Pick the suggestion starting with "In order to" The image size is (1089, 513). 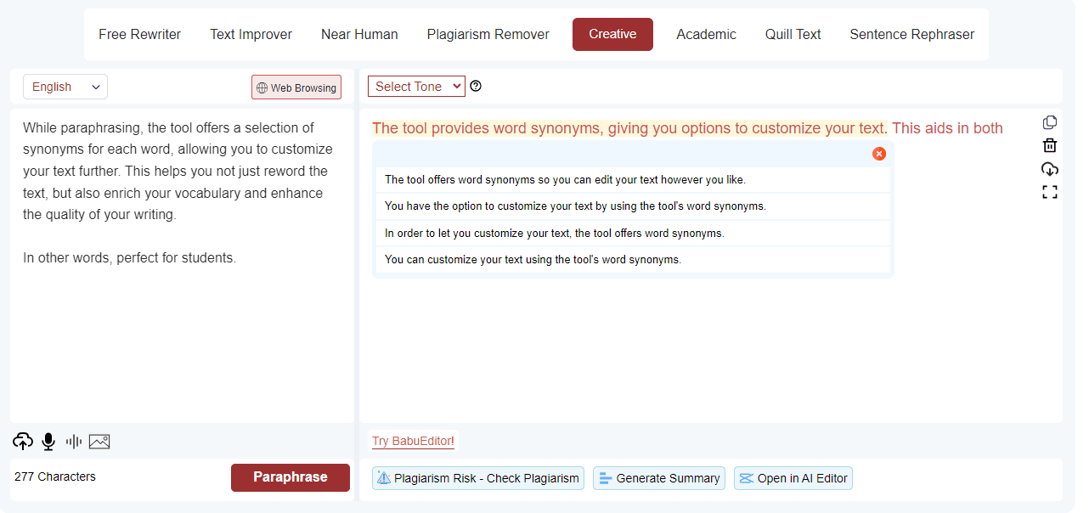click(x=554, y=233)
